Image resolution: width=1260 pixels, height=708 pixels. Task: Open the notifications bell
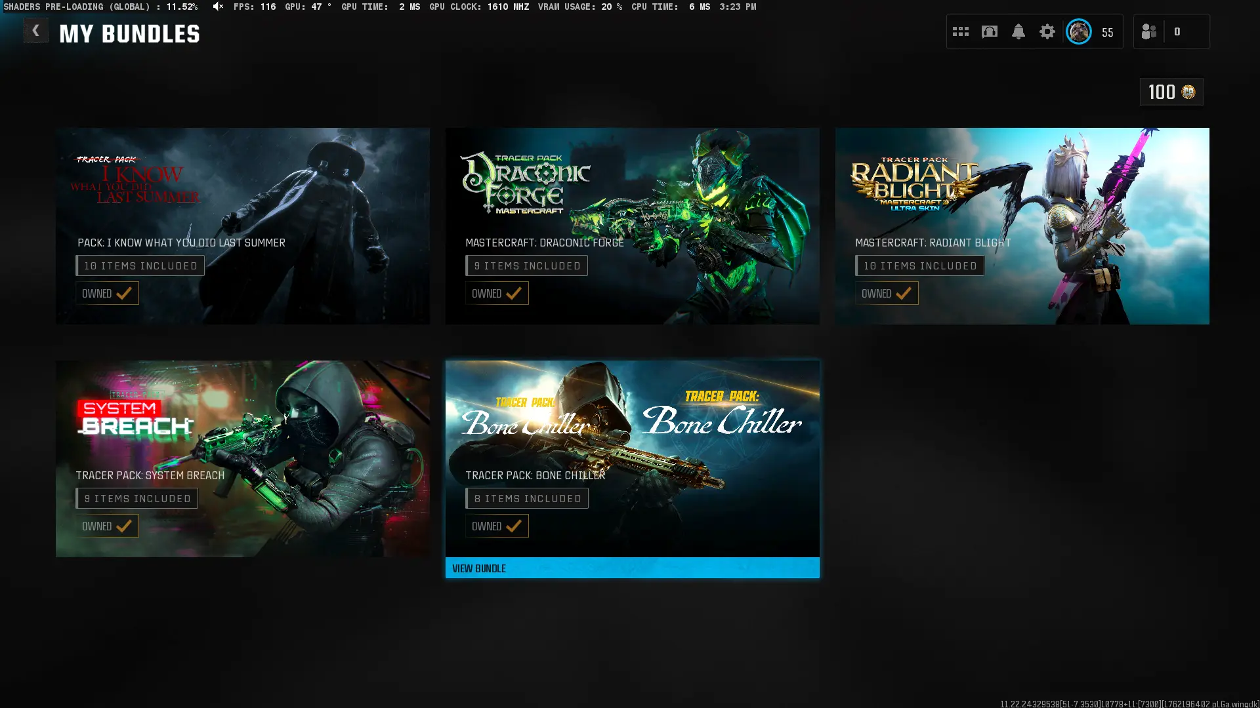1018,31
